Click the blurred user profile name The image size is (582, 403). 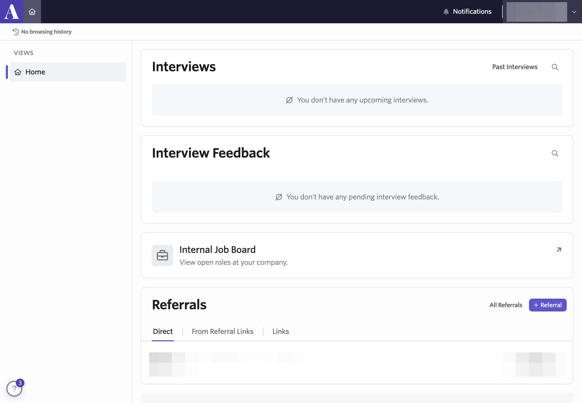pos(537,12)
